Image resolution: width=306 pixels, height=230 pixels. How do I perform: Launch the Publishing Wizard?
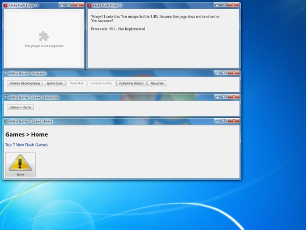pos(131,83)
